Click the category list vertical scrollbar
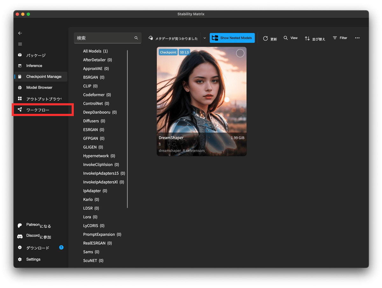 127,129
